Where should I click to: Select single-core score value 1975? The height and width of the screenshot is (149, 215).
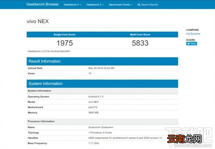pos(64,43)
